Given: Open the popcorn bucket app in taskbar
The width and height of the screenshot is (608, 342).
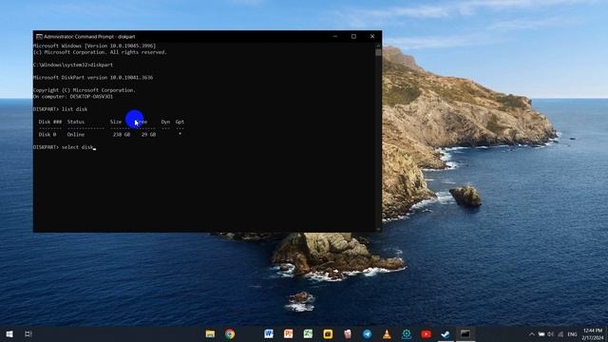Looking at the screenshot, I should (x=348, y=333).
